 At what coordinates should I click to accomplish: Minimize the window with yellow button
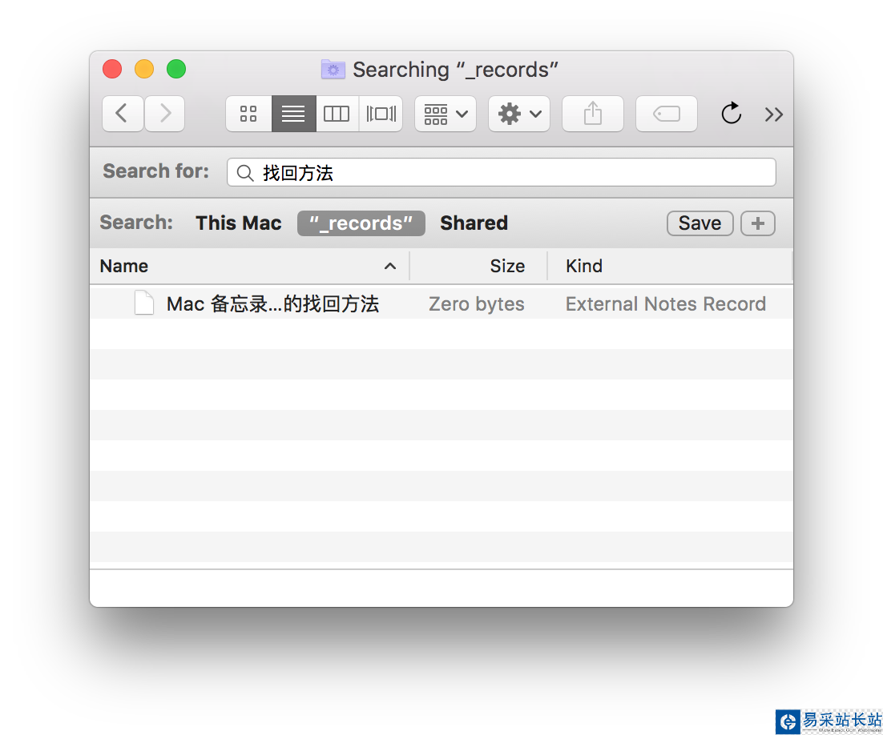click(x=144, y=69)
